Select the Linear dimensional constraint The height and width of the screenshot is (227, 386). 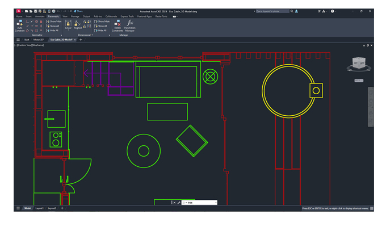(68, 24)
